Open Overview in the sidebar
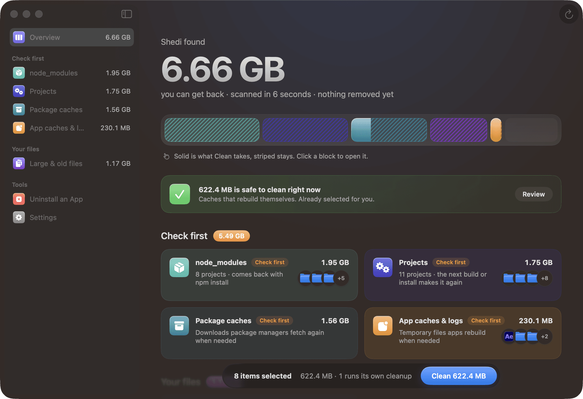 72,37
